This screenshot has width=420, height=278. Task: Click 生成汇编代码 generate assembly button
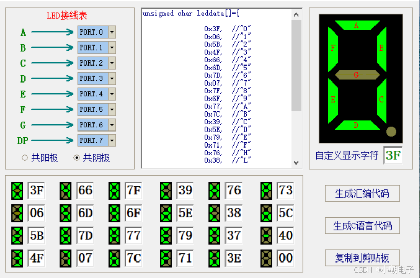363,193
